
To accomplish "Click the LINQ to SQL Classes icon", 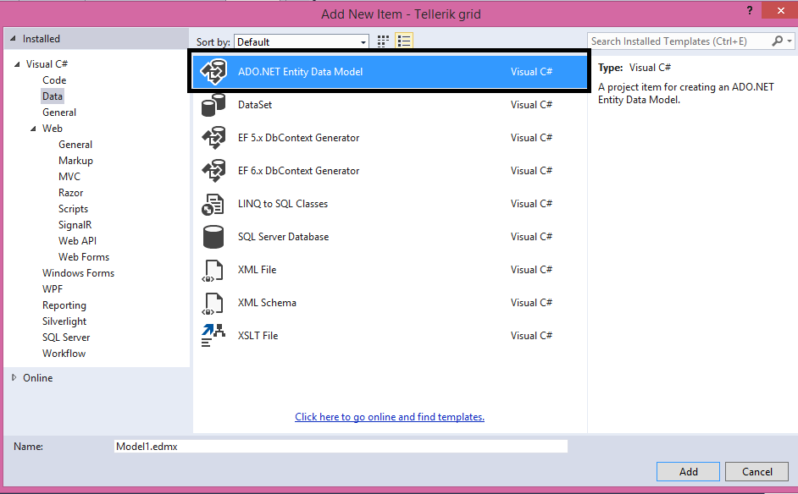I will coord(213,205).
